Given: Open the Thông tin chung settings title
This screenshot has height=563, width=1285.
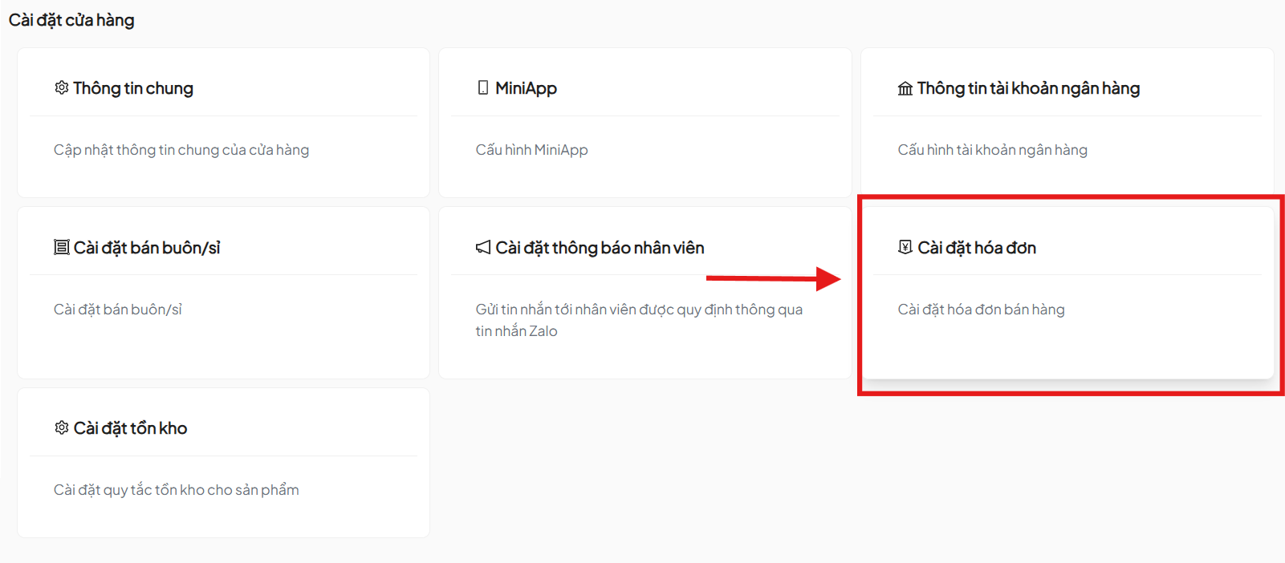Looking at the screenshot, I should point(133,88).
